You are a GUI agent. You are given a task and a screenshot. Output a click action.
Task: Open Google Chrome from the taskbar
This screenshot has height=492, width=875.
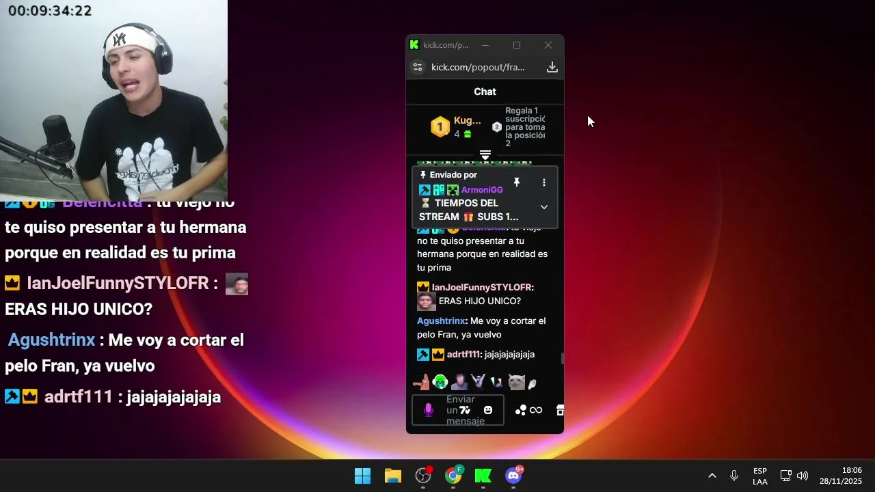(453, 476)
